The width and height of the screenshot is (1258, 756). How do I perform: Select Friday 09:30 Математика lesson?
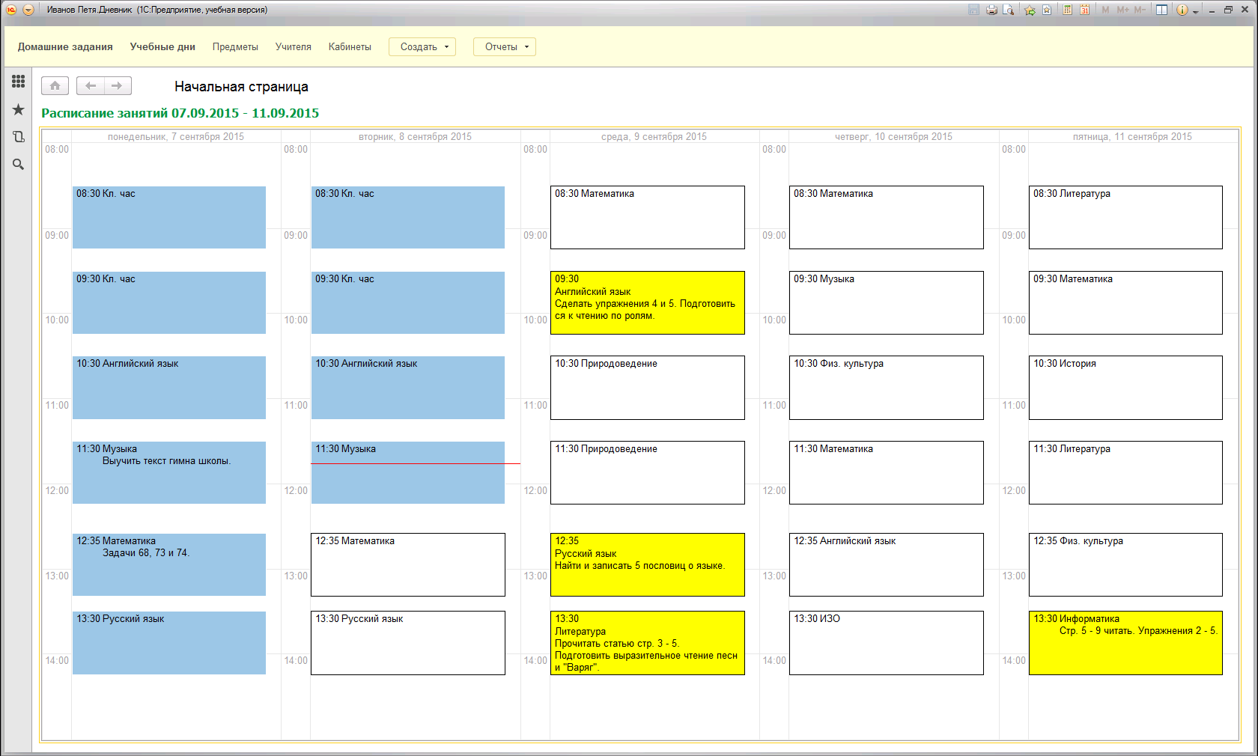(1125, 302)
